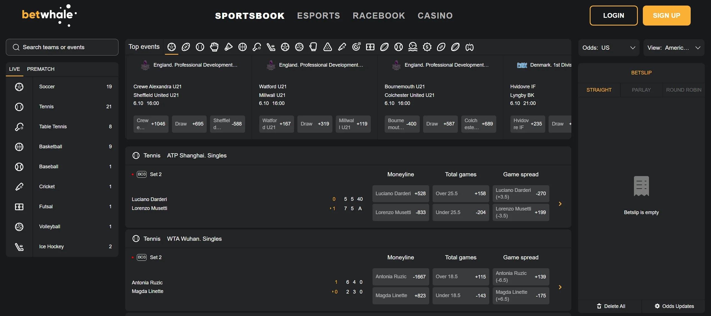
Task: Expand more markets for Ruzic vs Linette
Action: point(560,287)
